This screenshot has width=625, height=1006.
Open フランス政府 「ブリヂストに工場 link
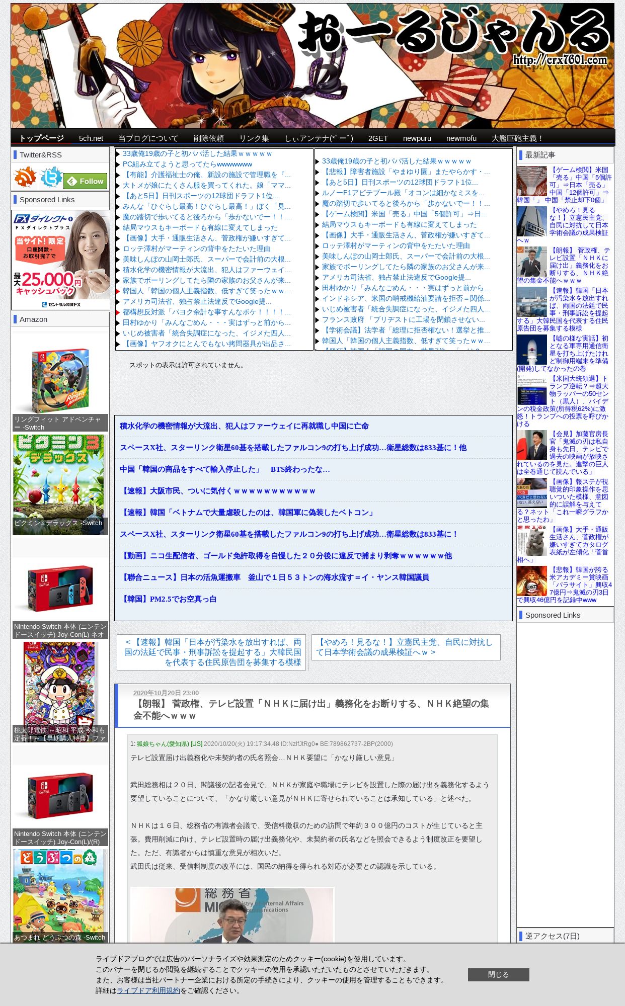404,319
